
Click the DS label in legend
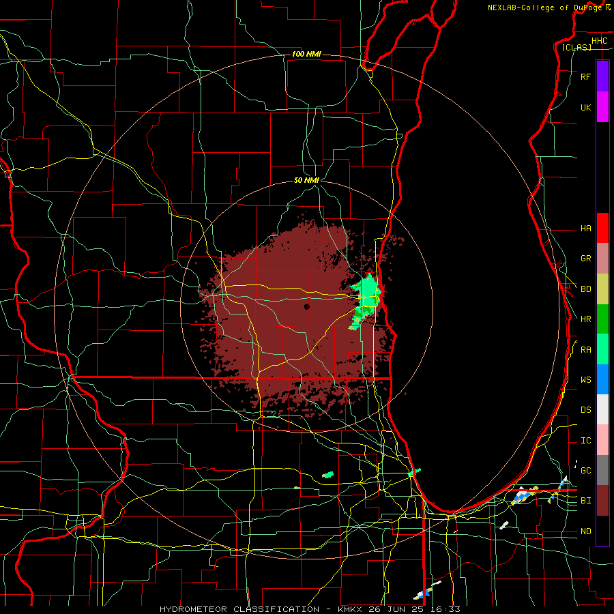[x=585, y=410]
